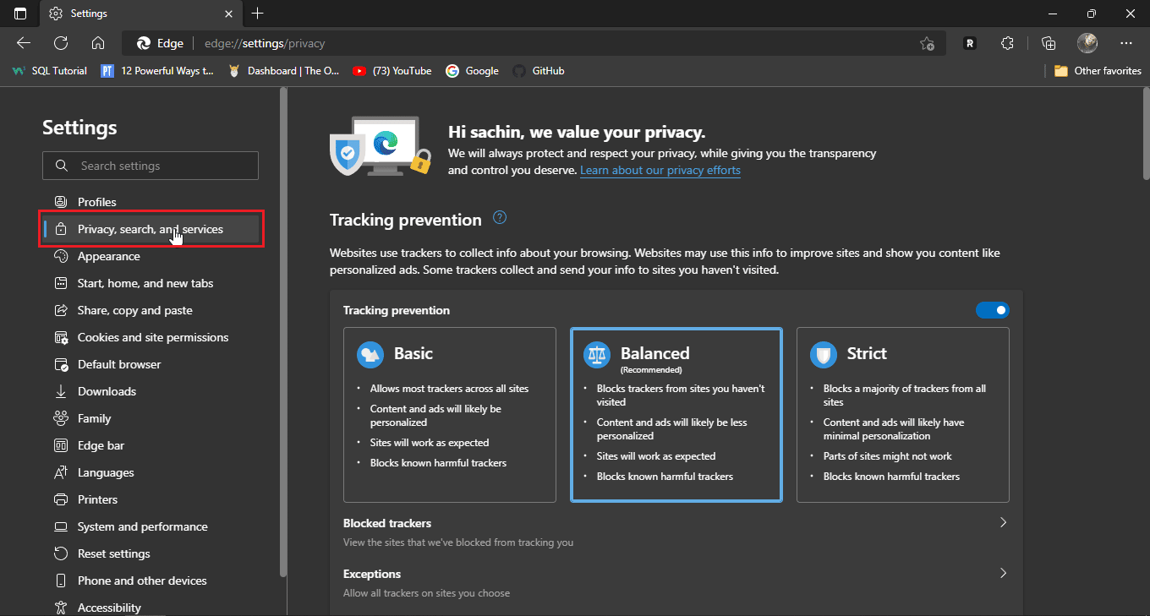The height and width of the screenshot is (616, 1150).
Task: Choose the Strict tracking prevention level
Action: coord(902,414)
